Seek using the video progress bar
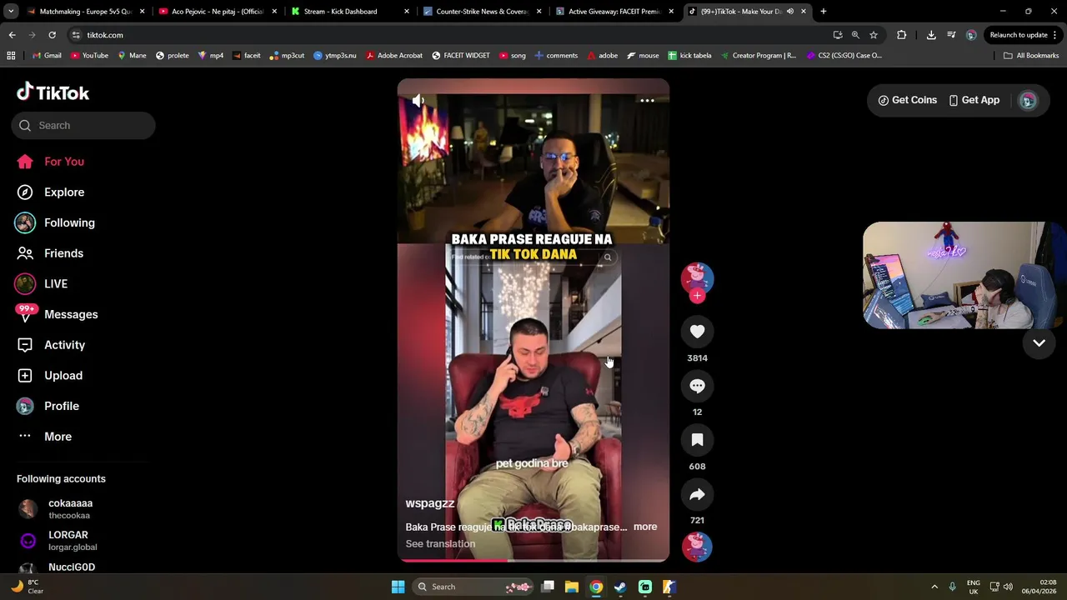The height and width of the screenshot is (600, 1067). 533,560
